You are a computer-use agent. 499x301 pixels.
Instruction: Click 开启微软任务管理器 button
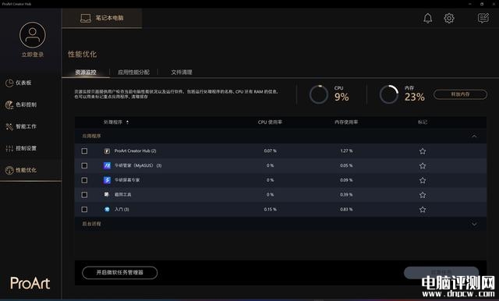119,273
